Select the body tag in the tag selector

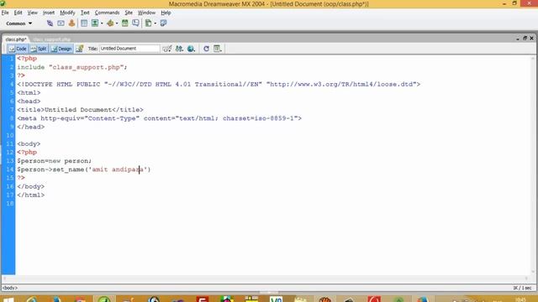click(x=10, y=288)
